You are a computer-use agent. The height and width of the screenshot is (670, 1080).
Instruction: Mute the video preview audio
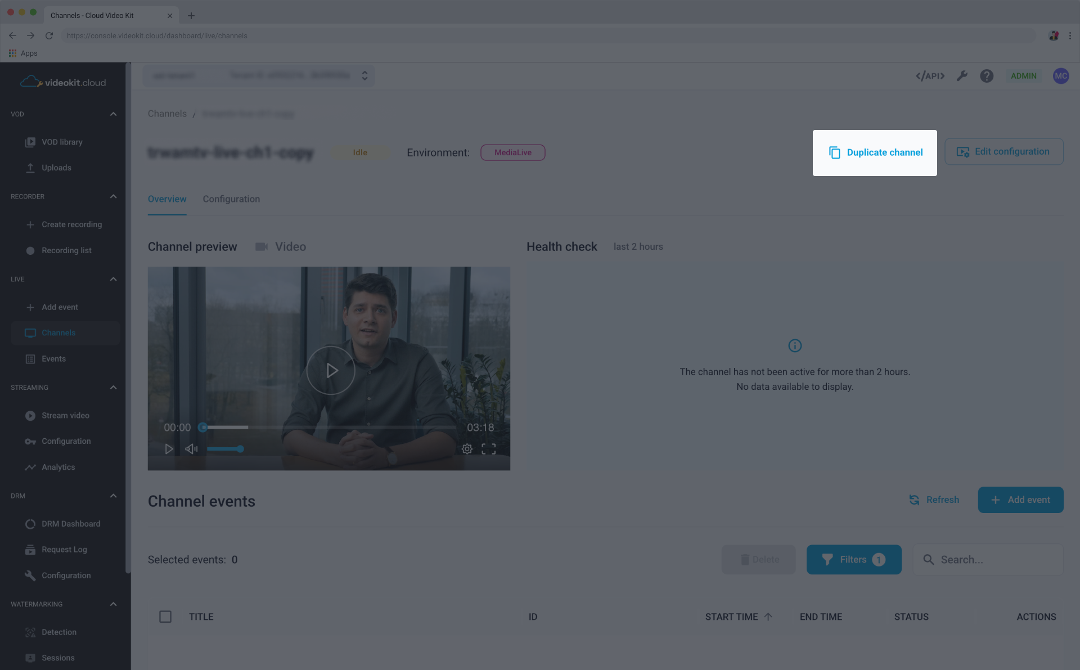(191, 449)
